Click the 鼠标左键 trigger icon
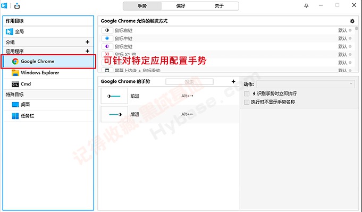Screen dimensions: 362x212 [x=107, y=46]
